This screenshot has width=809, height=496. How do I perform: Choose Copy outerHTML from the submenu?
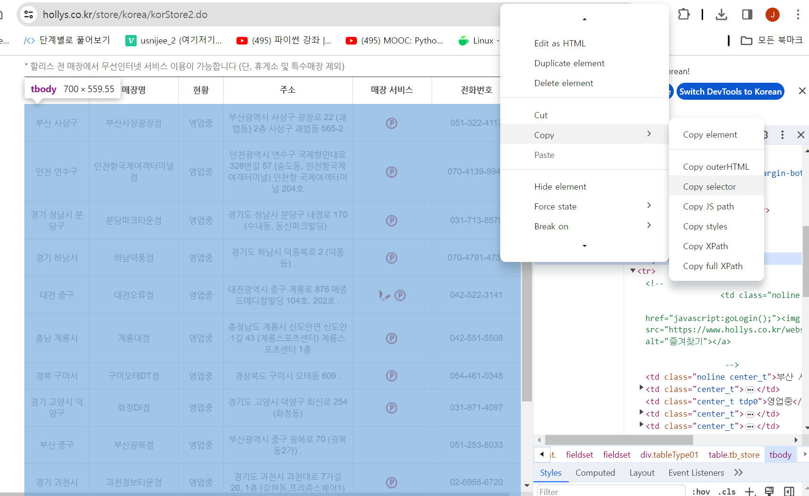pos(716,167)
